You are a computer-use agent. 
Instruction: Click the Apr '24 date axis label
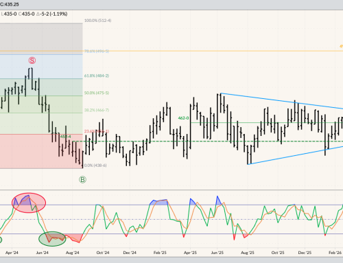coord(12,253)
